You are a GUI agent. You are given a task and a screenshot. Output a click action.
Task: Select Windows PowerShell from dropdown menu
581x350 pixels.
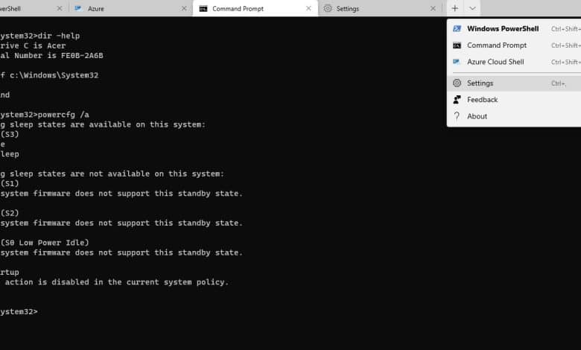point(514,29)
